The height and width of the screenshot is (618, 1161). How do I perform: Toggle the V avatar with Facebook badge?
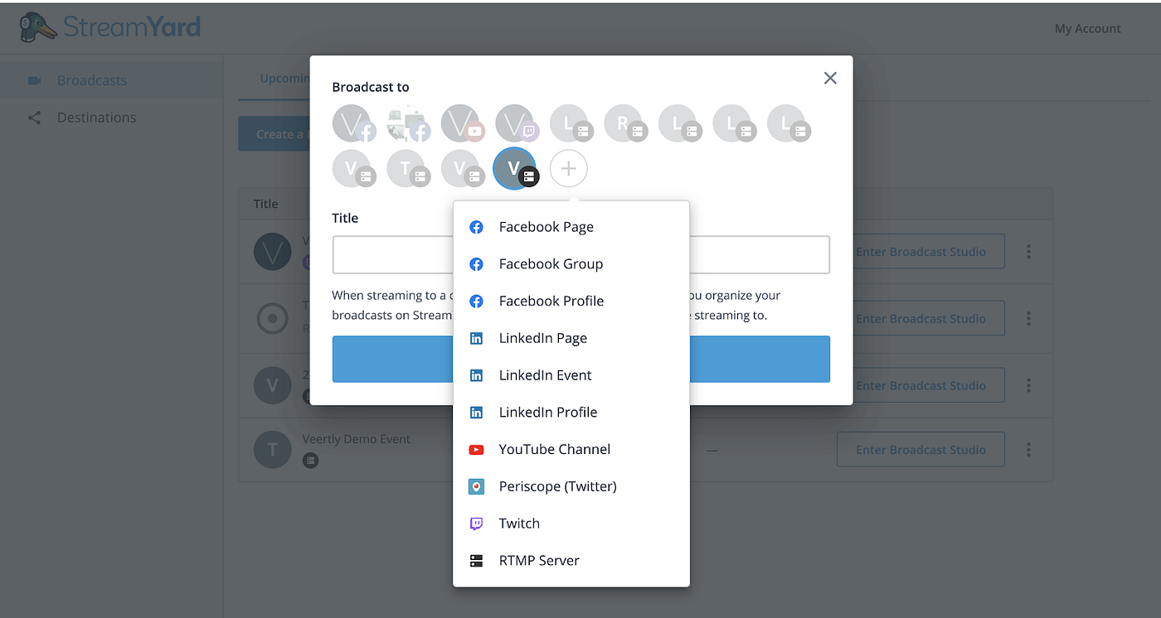[352, 123]
